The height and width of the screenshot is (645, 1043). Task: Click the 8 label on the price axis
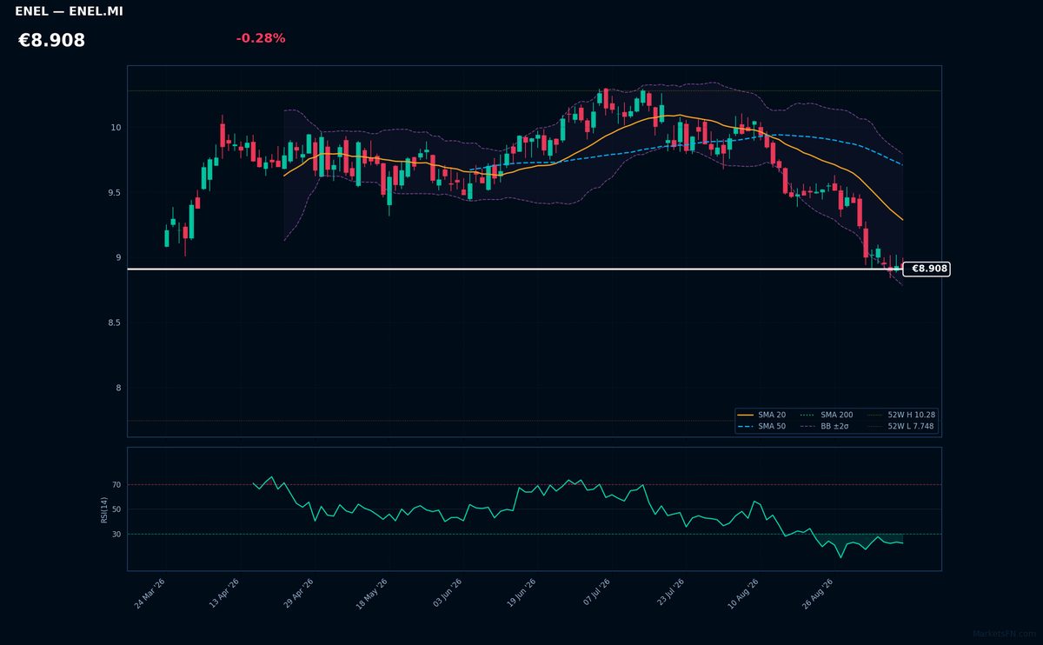click(118, 389)
